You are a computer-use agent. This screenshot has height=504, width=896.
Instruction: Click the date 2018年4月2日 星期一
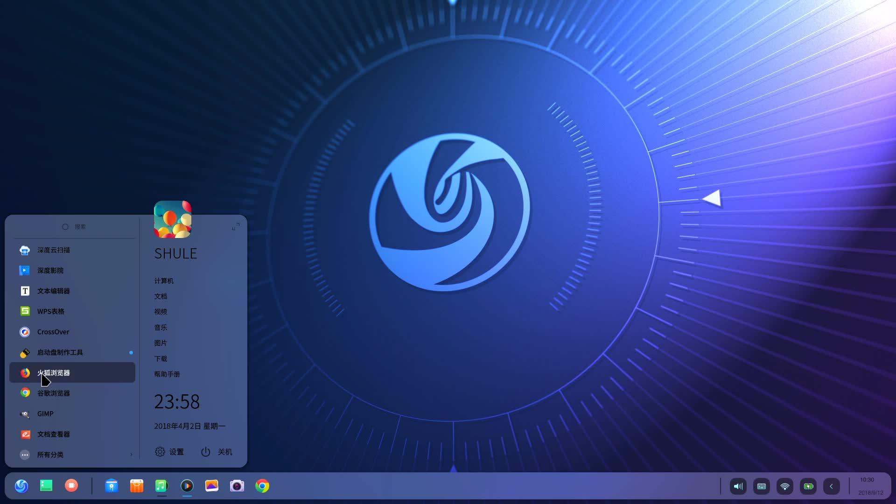pos(190,426)
